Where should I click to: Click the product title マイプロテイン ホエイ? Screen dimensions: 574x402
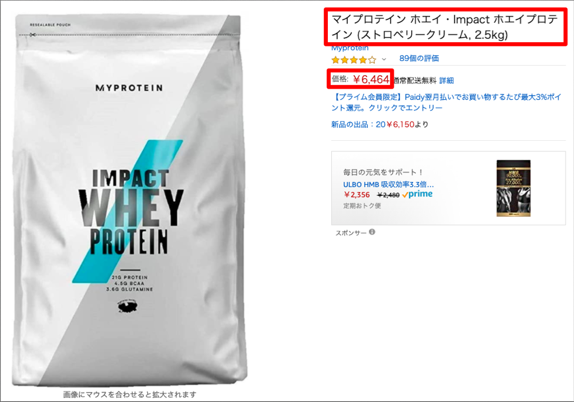[444, 27]
